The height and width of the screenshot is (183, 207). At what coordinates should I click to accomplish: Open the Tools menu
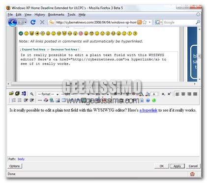coord(71,15)
